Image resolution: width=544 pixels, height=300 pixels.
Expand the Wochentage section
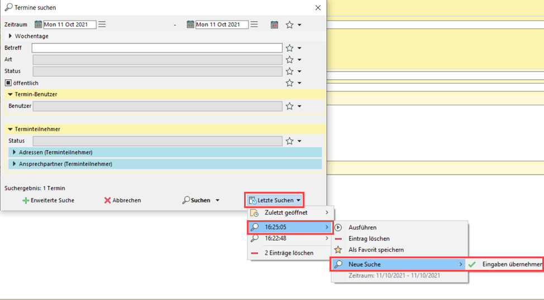(x=10, y=36)
